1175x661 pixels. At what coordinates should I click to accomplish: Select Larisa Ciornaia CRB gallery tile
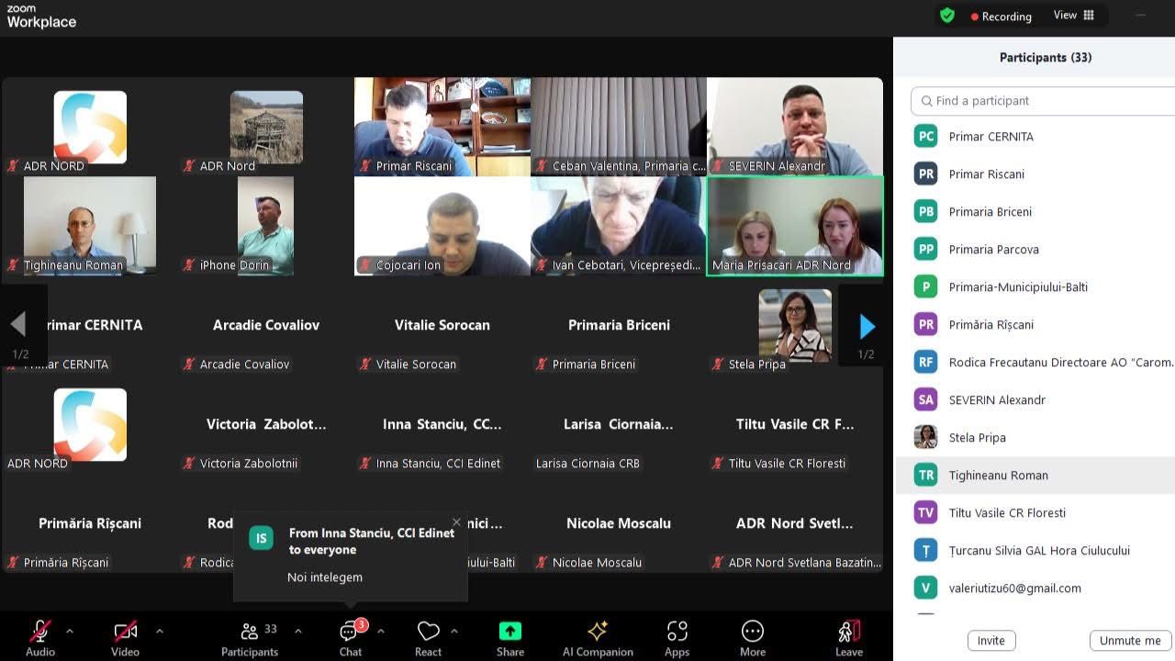[x=619, y=424]
